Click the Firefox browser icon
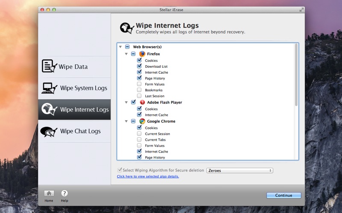The width and height of the screenshot is (342, 213). pos(142,54)
